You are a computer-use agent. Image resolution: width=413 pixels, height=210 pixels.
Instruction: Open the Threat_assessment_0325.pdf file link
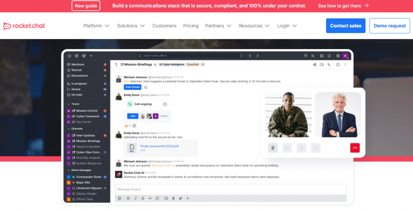click(x=159, y=146)
